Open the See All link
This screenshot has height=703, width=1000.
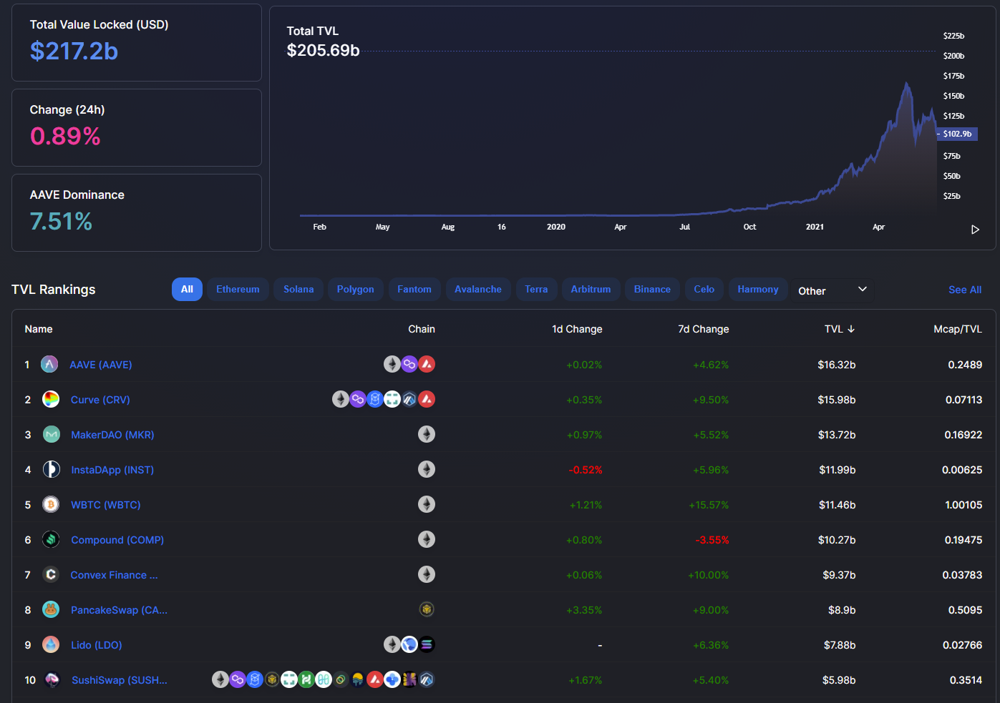click(x=964, y=290)
